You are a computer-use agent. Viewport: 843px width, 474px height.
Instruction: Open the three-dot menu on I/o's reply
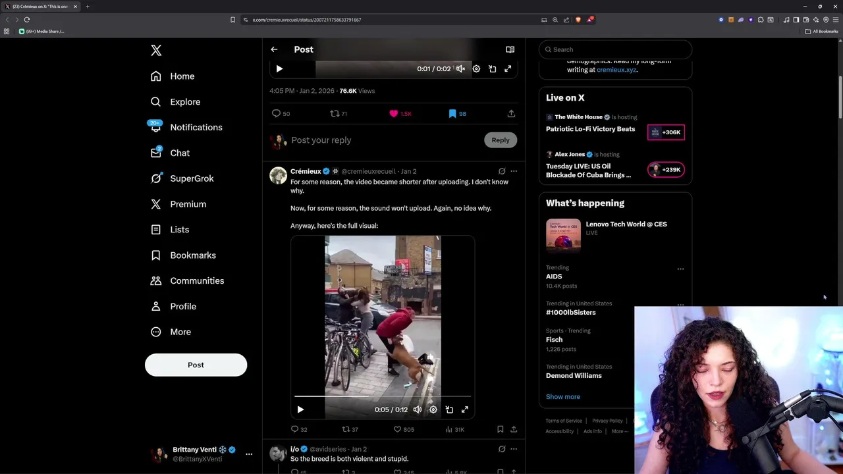pyautogui.click(x=514, y=449)
